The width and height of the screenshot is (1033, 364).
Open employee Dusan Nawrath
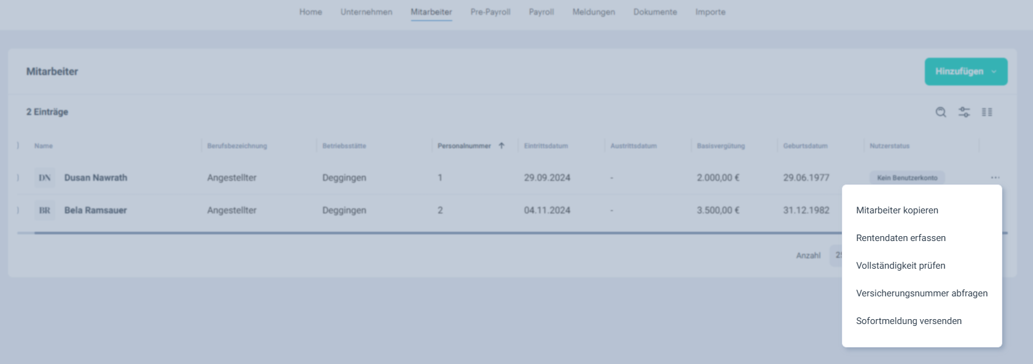96,178
